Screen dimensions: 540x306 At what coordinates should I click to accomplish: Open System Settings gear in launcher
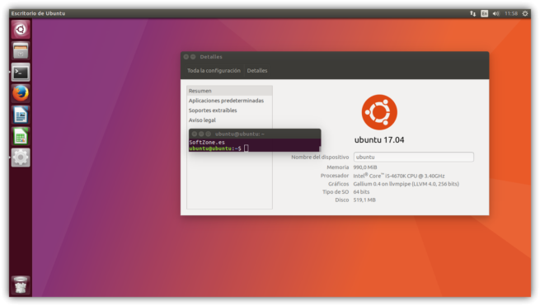click(21, 158)
